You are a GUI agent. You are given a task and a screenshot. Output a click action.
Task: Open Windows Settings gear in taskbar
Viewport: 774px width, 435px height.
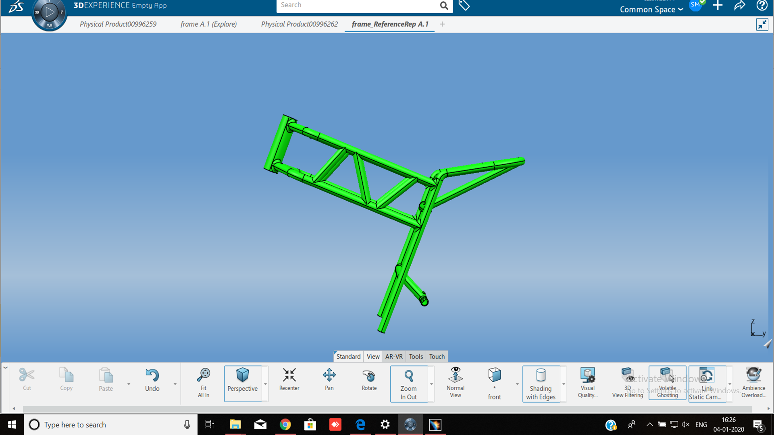pyautogui.click(x=385, y=425)
